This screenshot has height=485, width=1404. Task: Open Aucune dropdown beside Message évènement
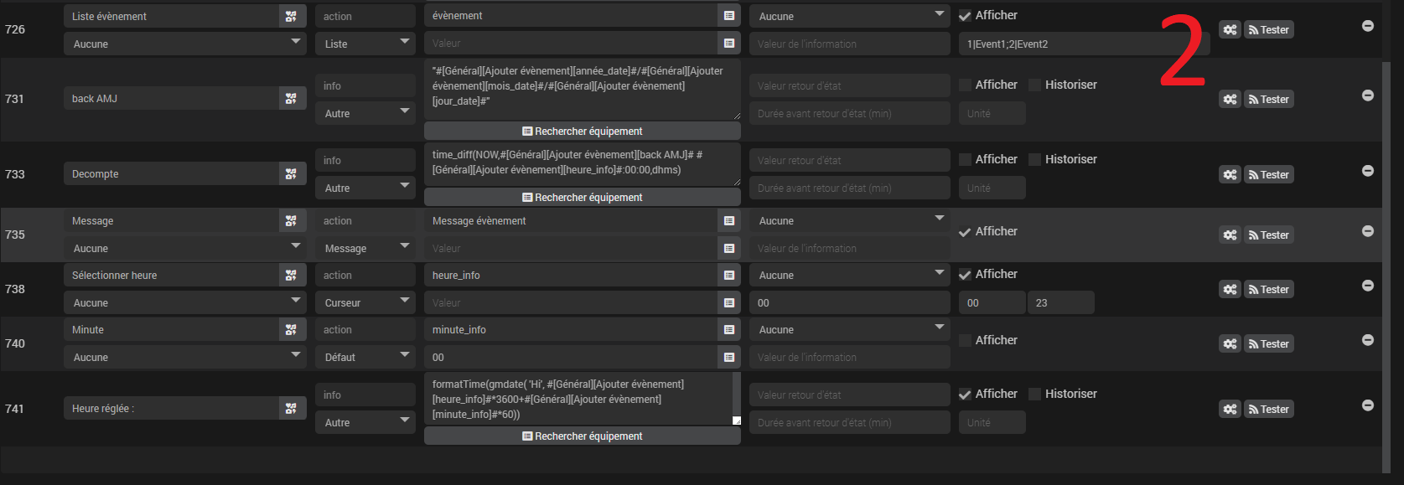[x=849, y=221]
